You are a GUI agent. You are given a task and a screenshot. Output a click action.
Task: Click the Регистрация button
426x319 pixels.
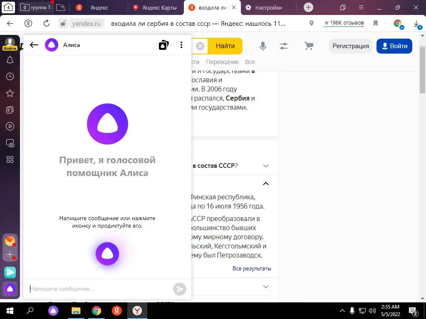click(x=350, y=46)
